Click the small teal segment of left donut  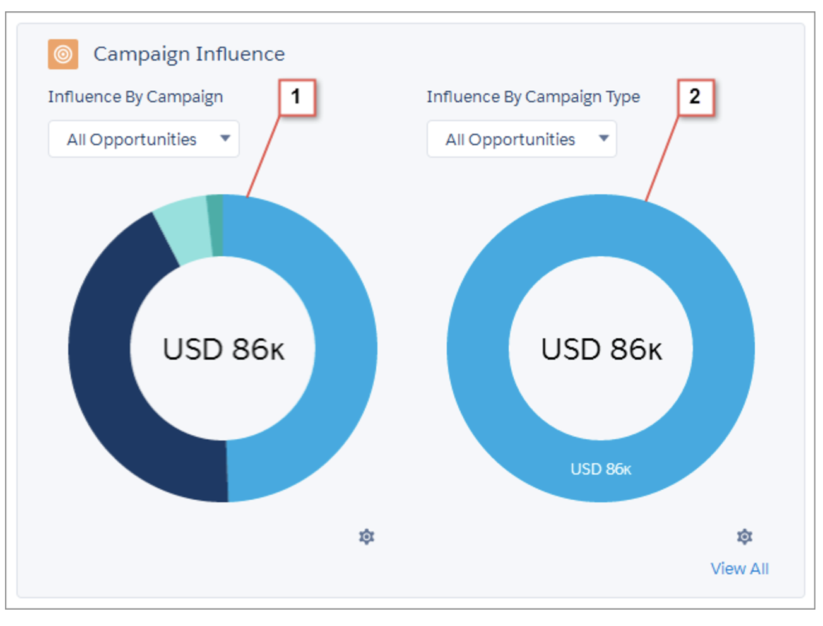click(x=215, y=225)
